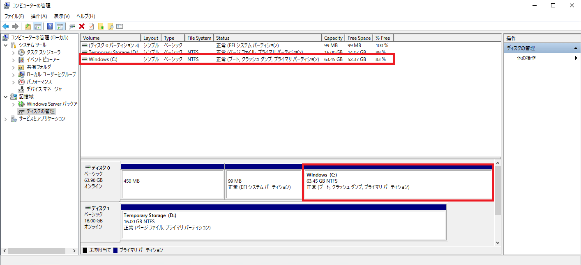This screenshot has width=581, height=265.
Task: Select the コンピューターの管理 (ローカル) root node
Action: coord(39,37)
